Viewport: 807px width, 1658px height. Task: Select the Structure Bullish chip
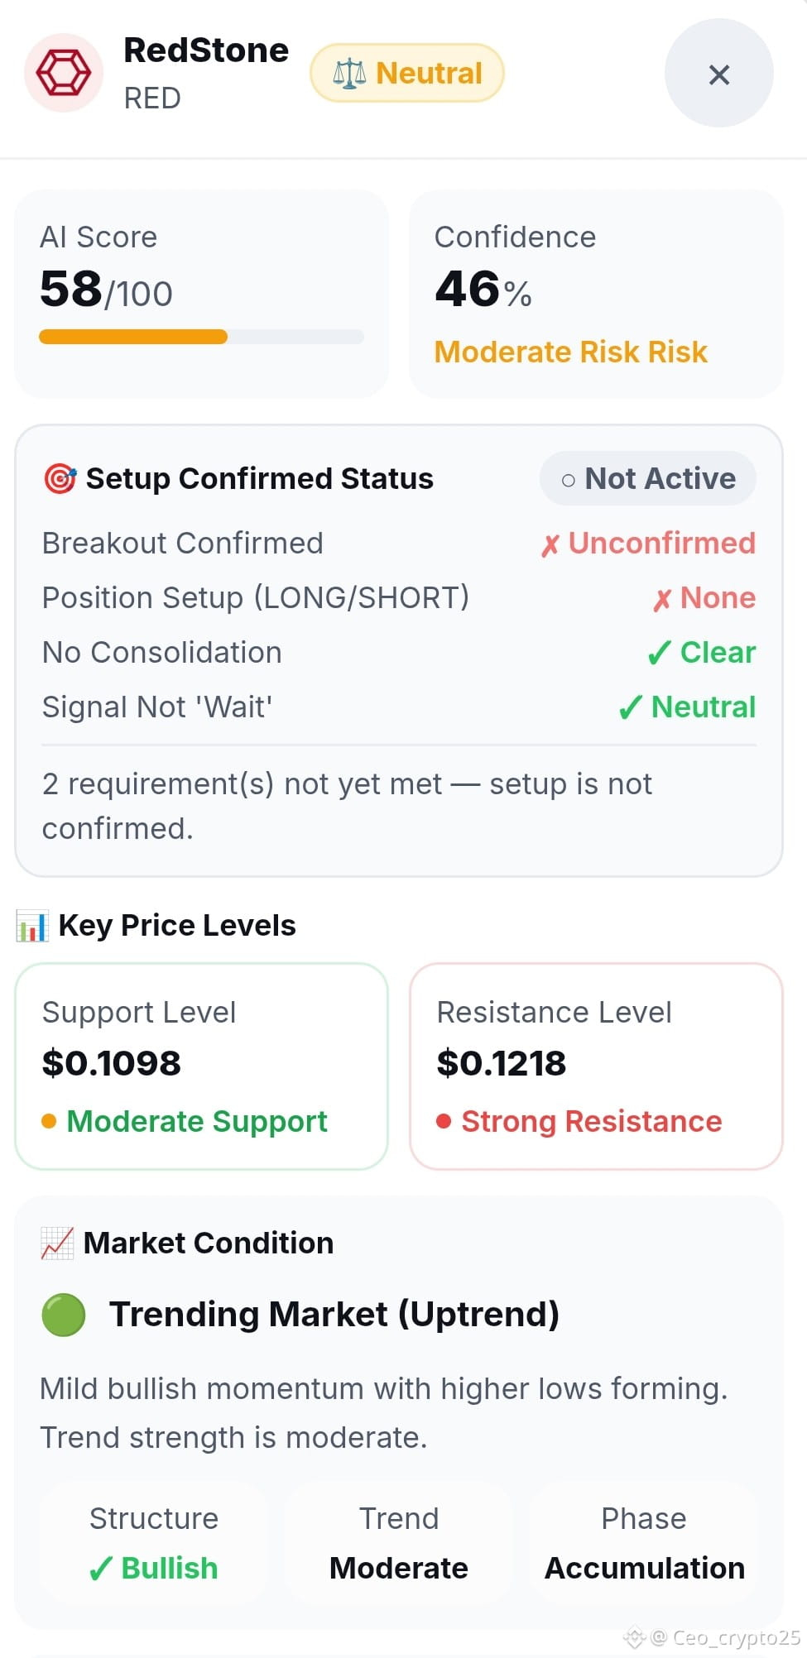coord(154,1543)
